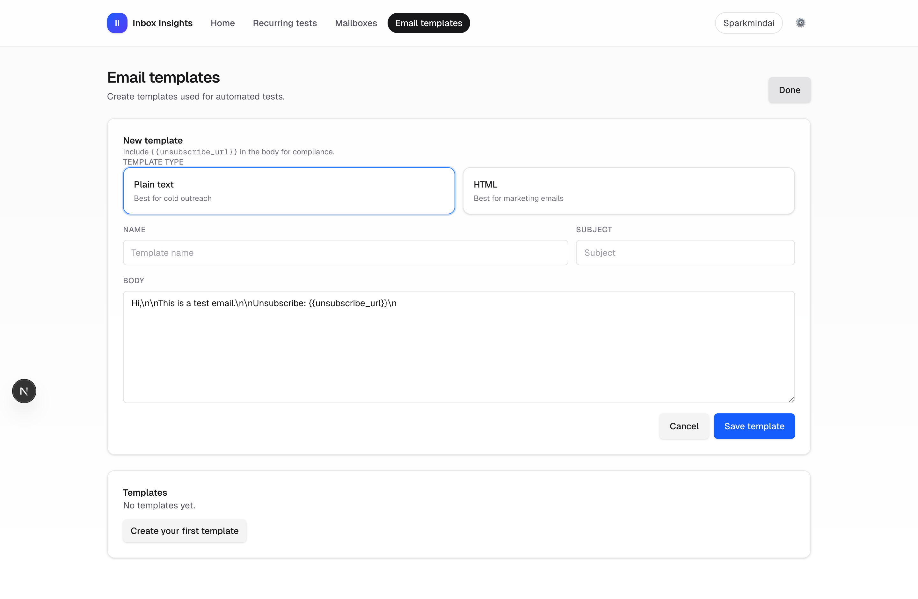Screen dimensions: 918x599
Task: Click the Save template button
Action: (x=754, y=426)
